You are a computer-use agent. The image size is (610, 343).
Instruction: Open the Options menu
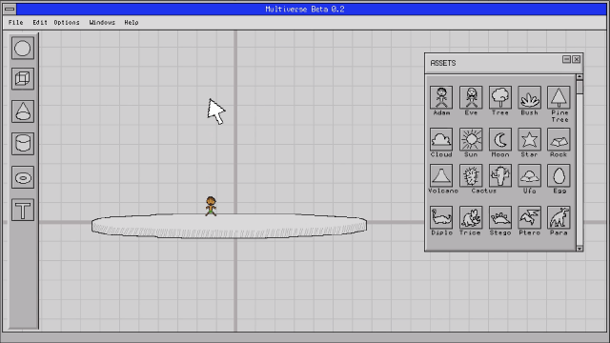pos(67,23)
